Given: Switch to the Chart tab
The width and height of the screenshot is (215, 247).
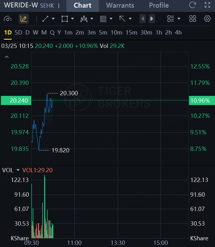Looking at the screenshot, I should coord(83,5).
